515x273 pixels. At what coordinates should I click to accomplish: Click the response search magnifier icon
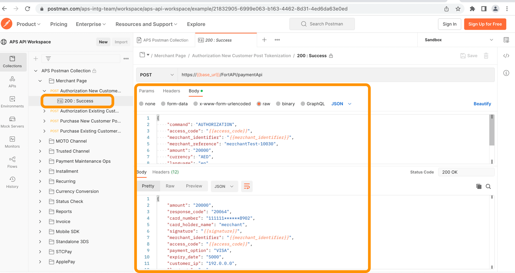[488, 186]
